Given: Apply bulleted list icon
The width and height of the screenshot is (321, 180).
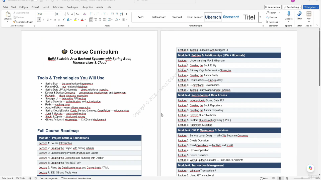Looking at the screenshot, I should click(91, 14).
